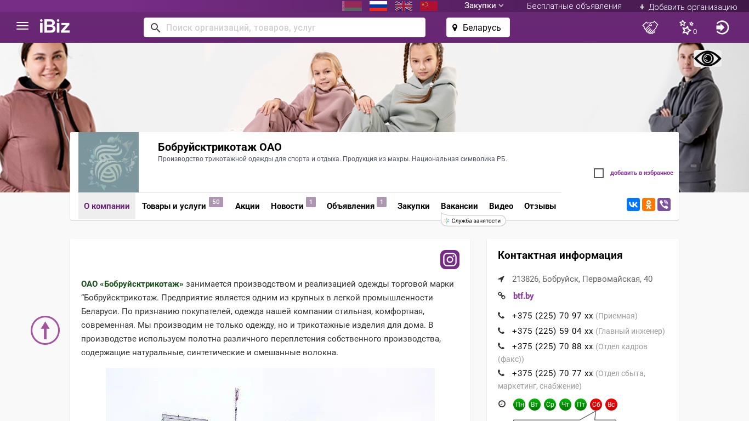Click the ОАО «Бобруйсктрикотаж» bold link

coord(132,284)
